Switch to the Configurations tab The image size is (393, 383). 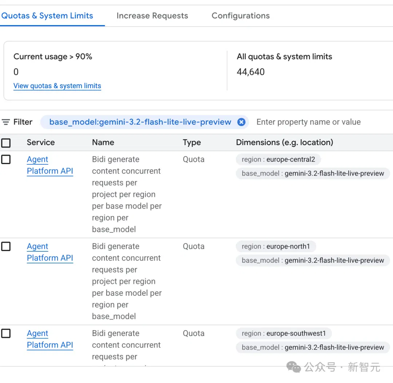pos(241,16)
